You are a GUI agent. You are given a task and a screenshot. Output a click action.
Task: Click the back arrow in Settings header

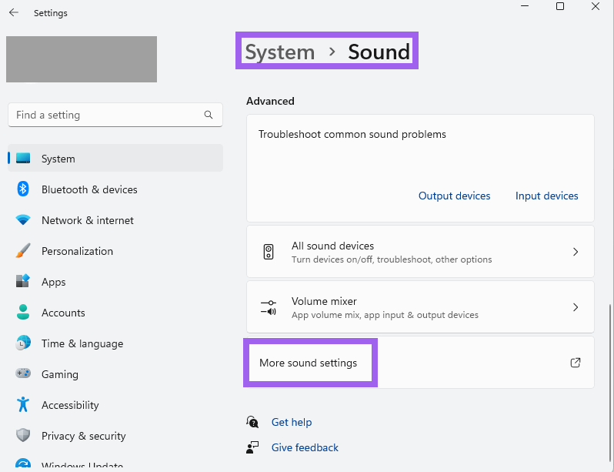click(x=14, y=13)
